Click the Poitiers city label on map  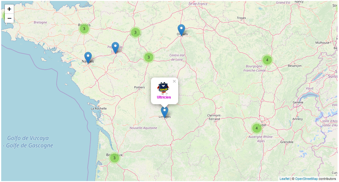(x=139, y=87)
